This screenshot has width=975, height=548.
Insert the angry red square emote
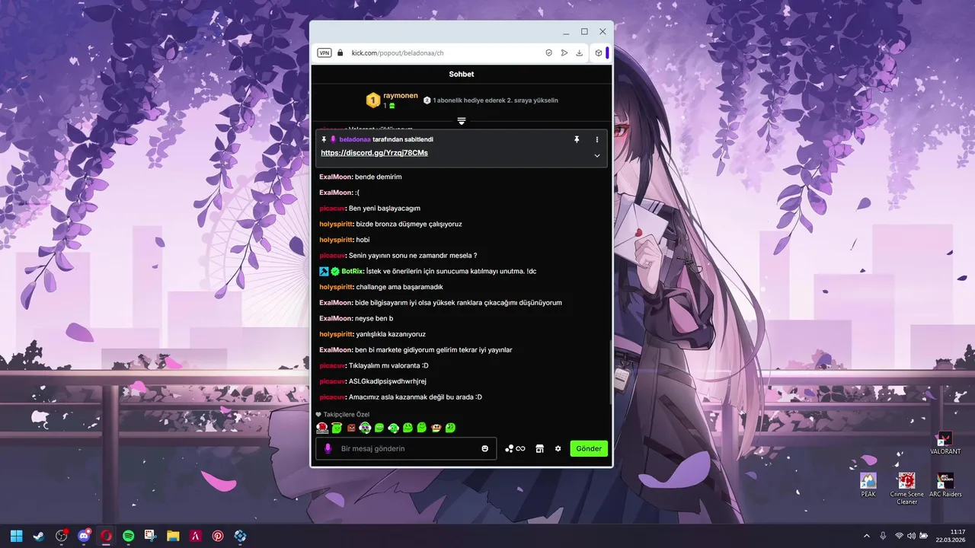coord(351,428)
